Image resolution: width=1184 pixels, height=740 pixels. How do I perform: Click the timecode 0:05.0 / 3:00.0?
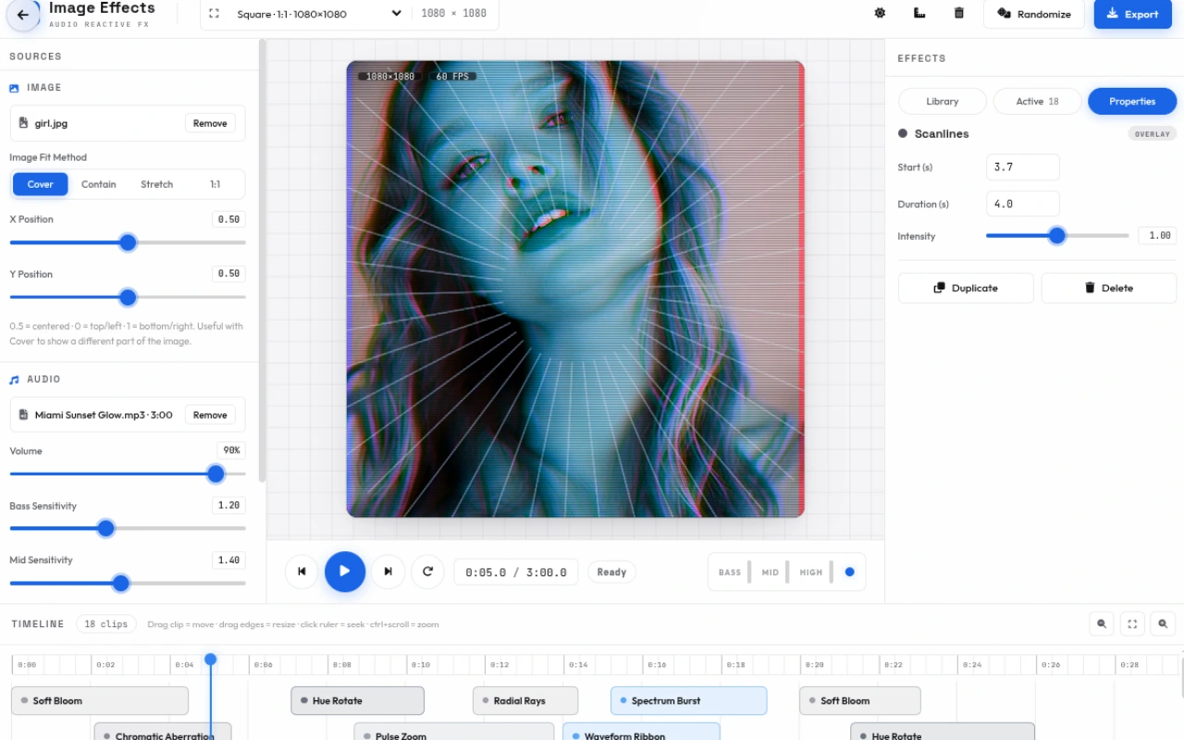[516, 572]
